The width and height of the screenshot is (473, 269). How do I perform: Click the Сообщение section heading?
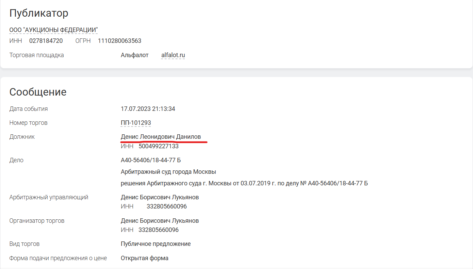[x=38, y=92]
